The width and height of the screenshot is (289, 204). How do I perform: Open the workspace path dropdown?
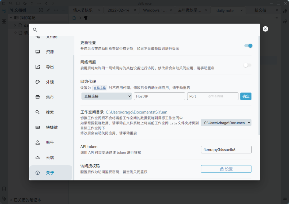(x=226, y=123)
